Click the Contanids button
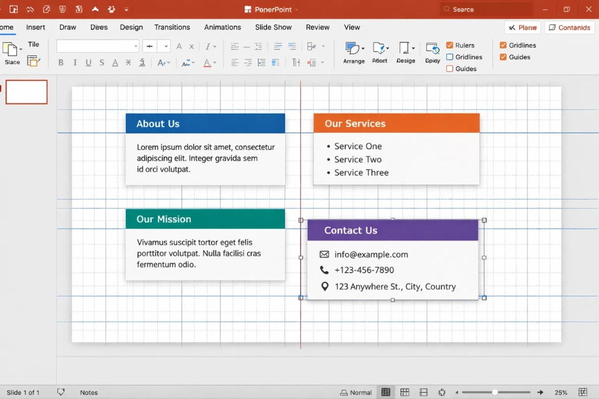The image size is (599, 399). [569, 27]
